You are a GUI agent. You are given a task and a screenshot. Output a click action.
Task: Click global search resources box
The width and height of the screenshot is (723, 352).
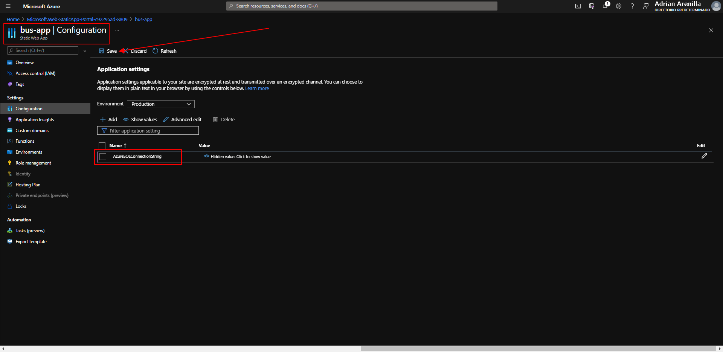tap(361, 6)
